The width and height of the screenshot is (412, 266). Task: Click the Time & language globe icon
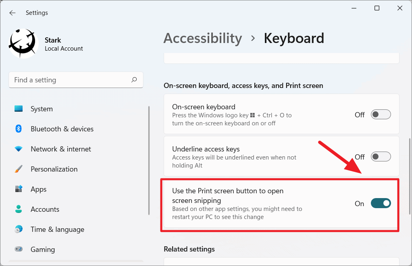coord(19,229)
